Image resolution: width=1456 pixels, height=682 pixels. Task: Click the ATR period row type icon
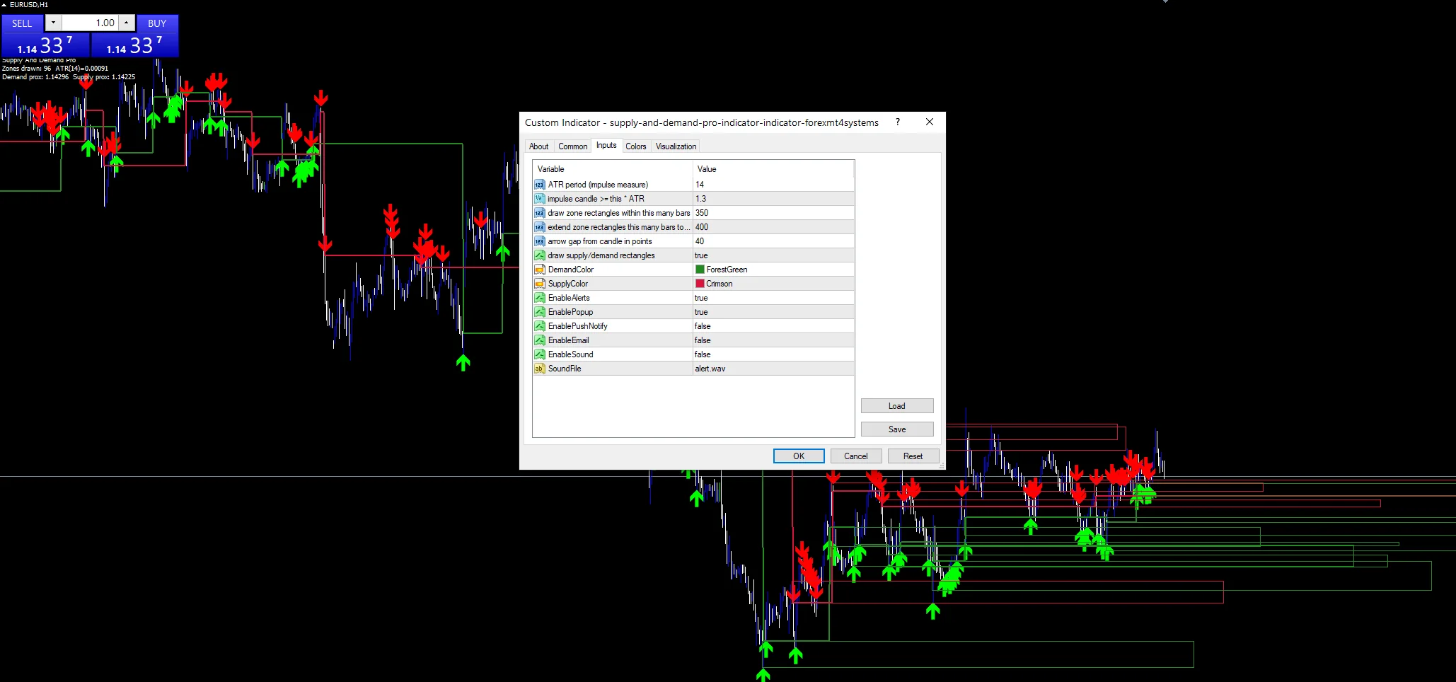coord(539,185)
